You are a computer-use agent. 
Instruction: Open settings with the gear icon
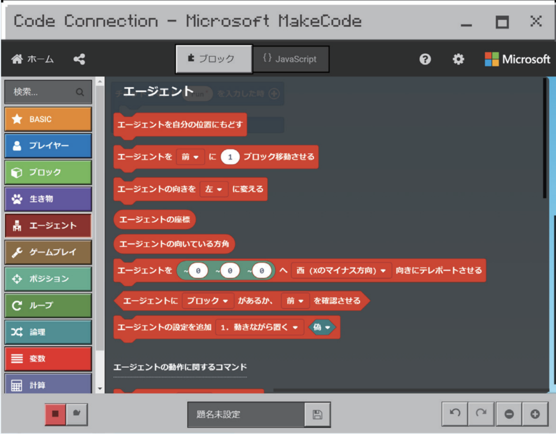[x=459, y=60]
